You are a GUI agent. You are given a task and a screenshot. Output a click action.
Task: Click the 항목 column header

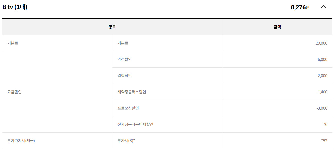click(x=112, y=27)
